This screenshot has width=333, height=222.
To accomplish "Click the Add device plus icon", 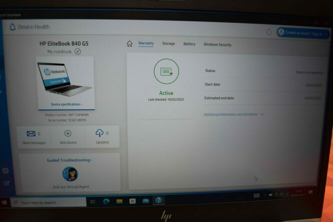I will (68, 133).
